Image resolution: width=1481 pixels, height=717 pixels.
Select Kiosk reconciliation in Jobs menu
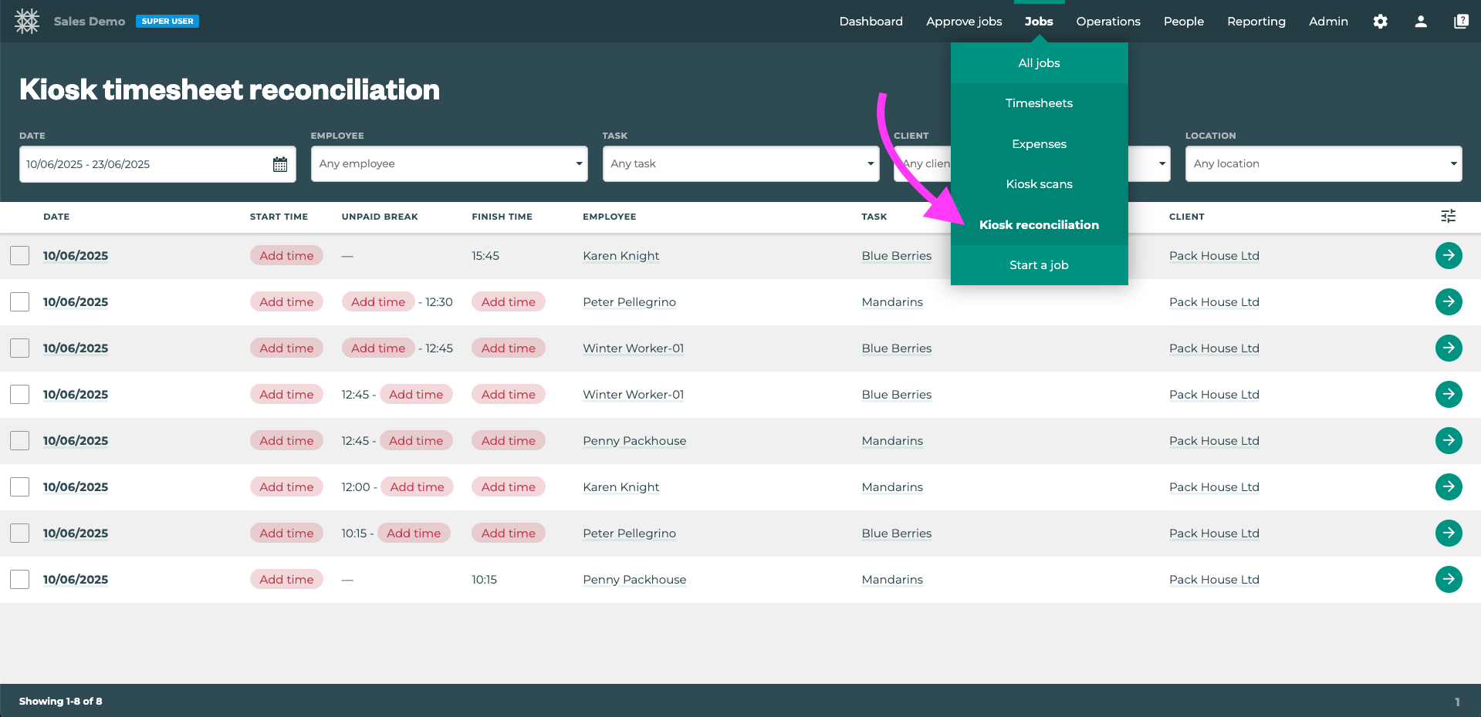pyautogui.click(x=1039, y=225)
